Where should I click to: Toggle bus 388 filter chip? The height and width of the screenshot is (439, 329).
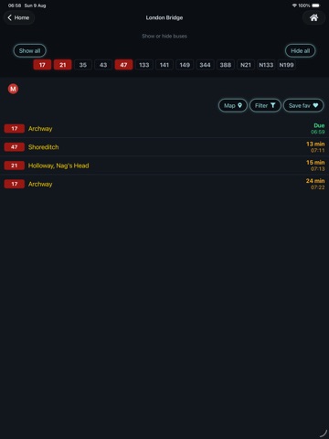(x=226, y=65)
